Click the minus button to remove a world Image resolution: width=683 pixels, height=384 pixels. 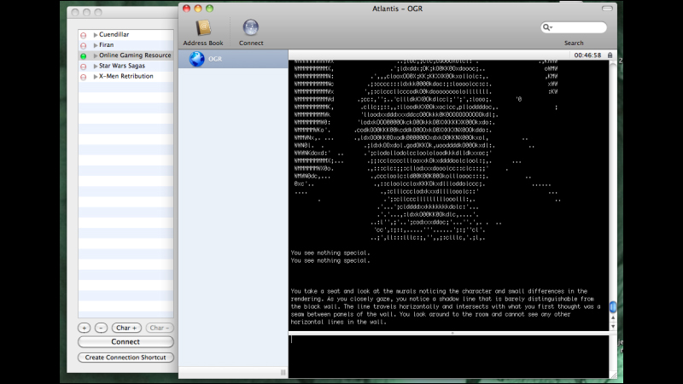(x=101, y=328)
